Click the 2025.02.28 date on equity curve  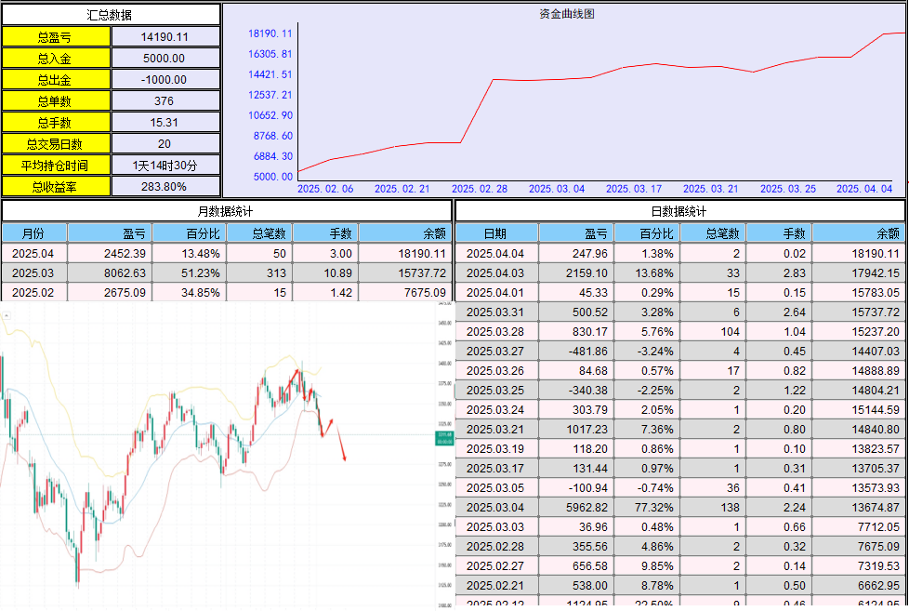pos(480,189)
